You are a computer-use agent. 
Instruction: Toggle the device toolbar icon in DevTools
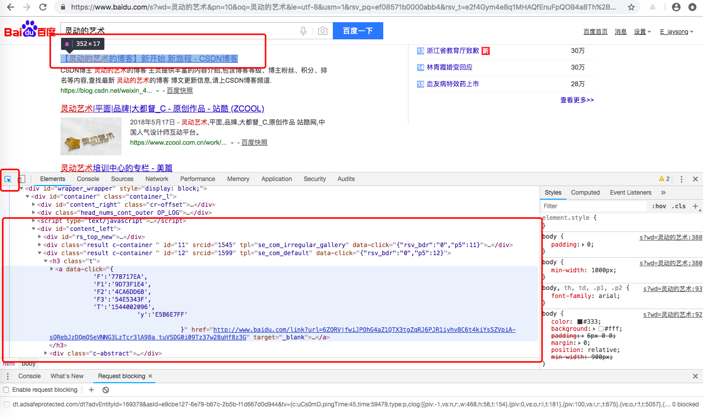tap(21, 179)
